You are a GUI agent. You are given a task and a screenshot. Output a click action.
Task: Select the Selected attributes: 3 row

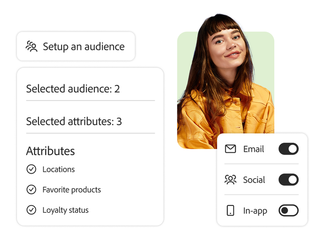click(x=74, y=121)
